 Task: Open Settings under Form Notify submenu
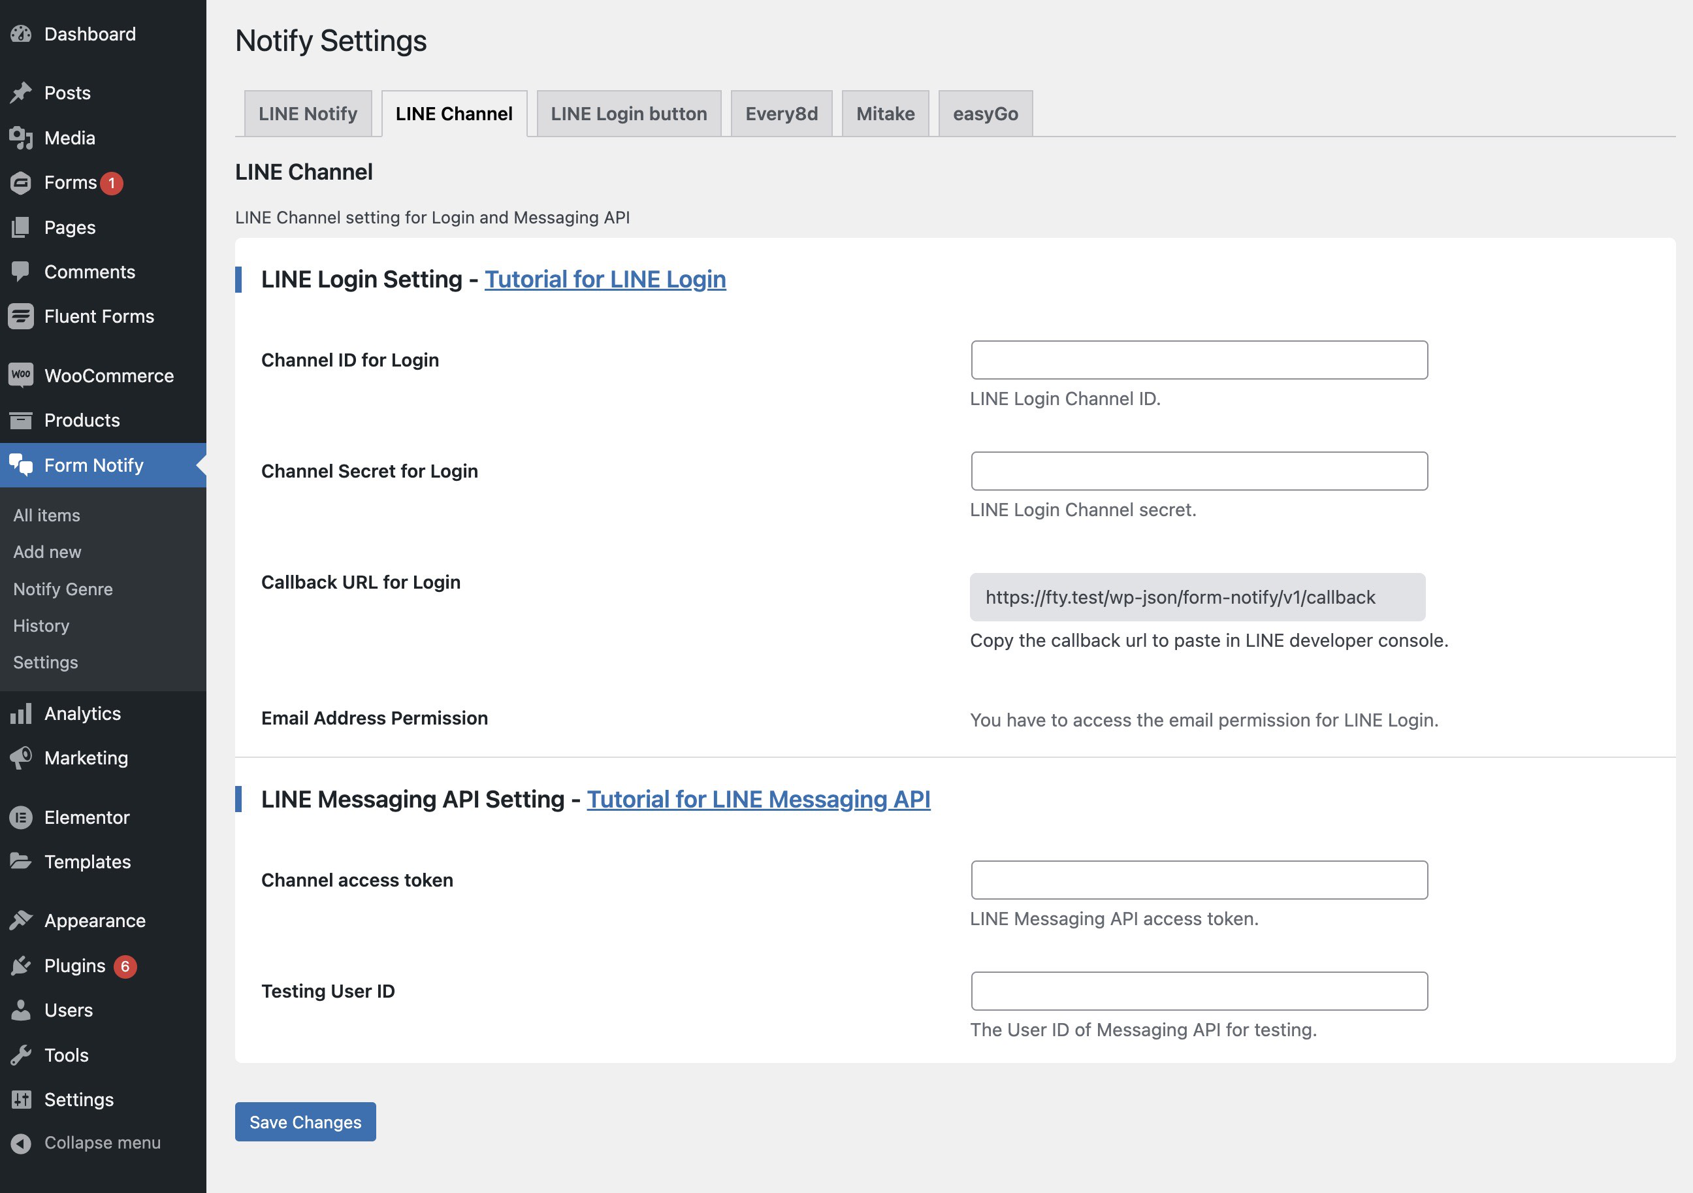[46, 662]
